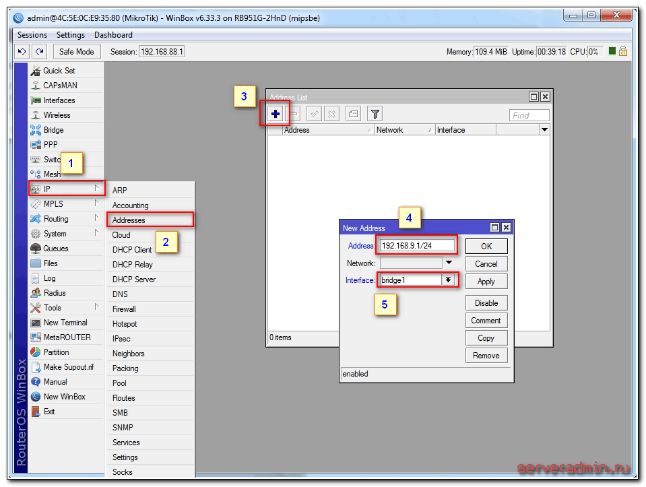Click Remove in the New Address dialog
Screen dimensions: 646x487
(x=486, y=356)
